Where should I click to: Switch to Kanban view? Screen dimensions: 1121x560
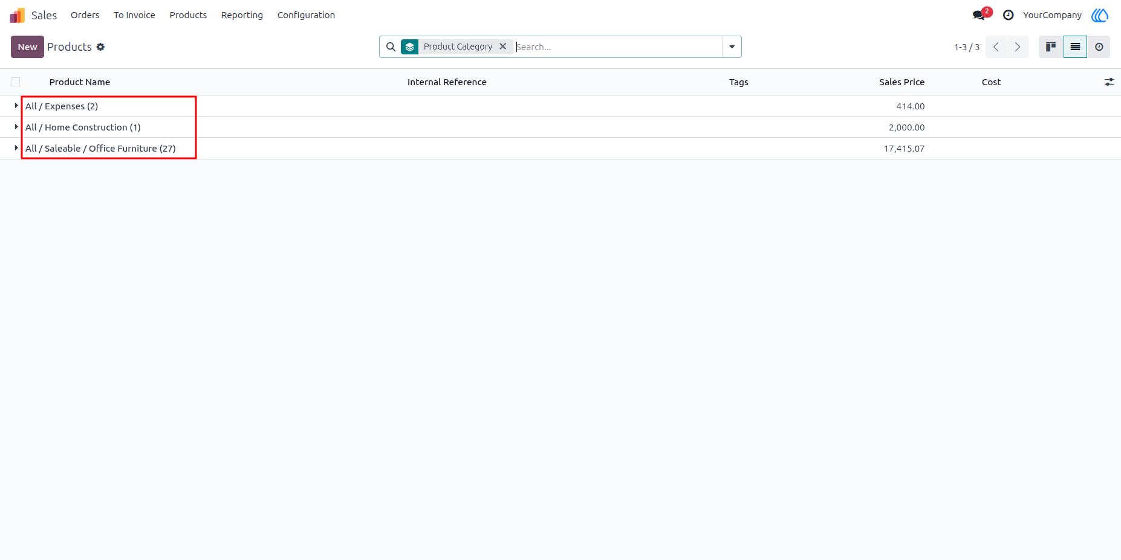pyautogui.click(x=1051, y=47)
